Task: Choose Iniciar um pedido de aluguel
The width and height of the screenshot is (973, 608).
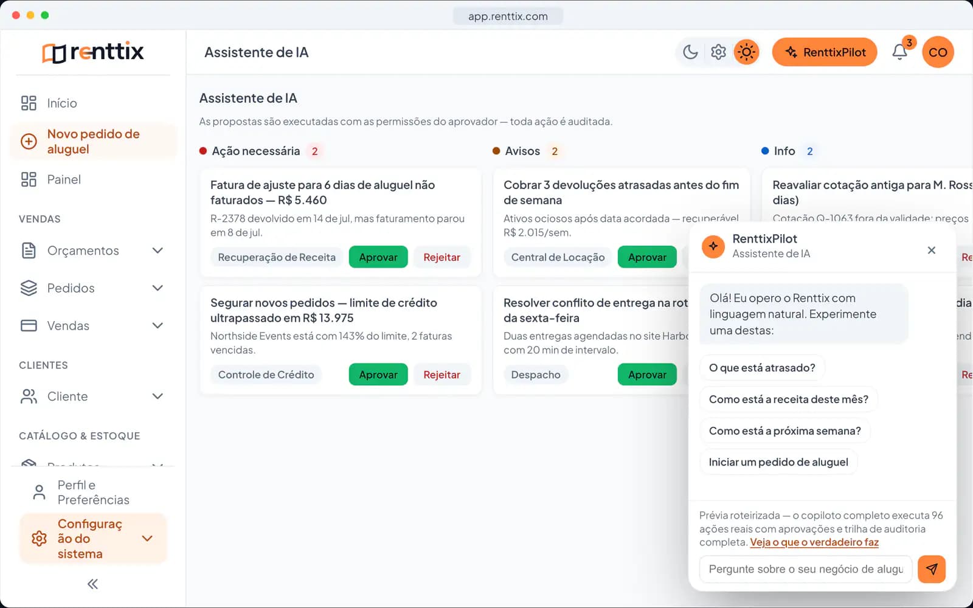Action: pos(778,463)
